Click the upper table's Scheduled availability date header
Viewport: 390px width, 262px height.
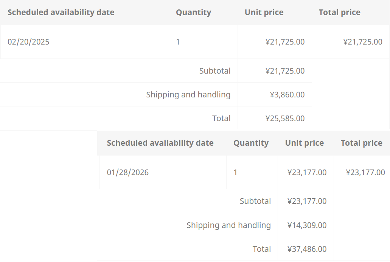pyautogui.click(x=61, y=12)
